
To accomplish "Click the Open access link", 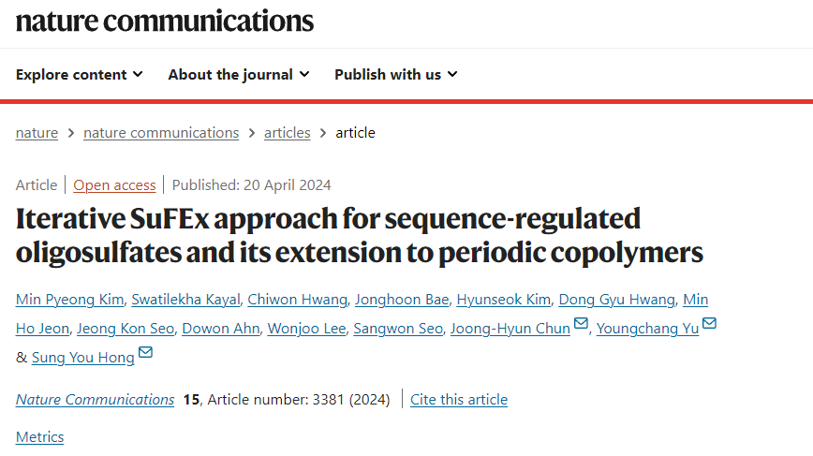I will (114, 185).
